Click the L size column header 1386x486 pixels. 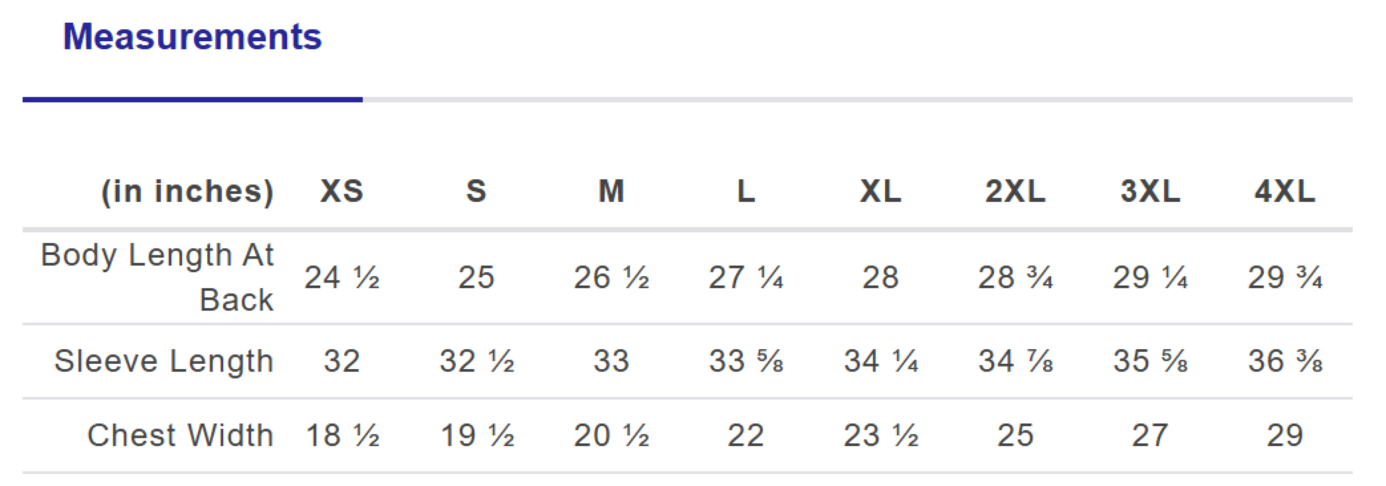click(x=746, y=192)
